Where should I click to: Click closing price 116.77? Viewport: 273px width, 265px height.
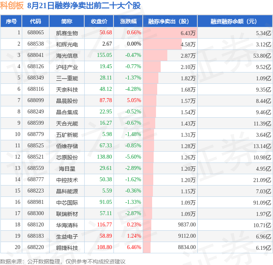click(105, 224)
